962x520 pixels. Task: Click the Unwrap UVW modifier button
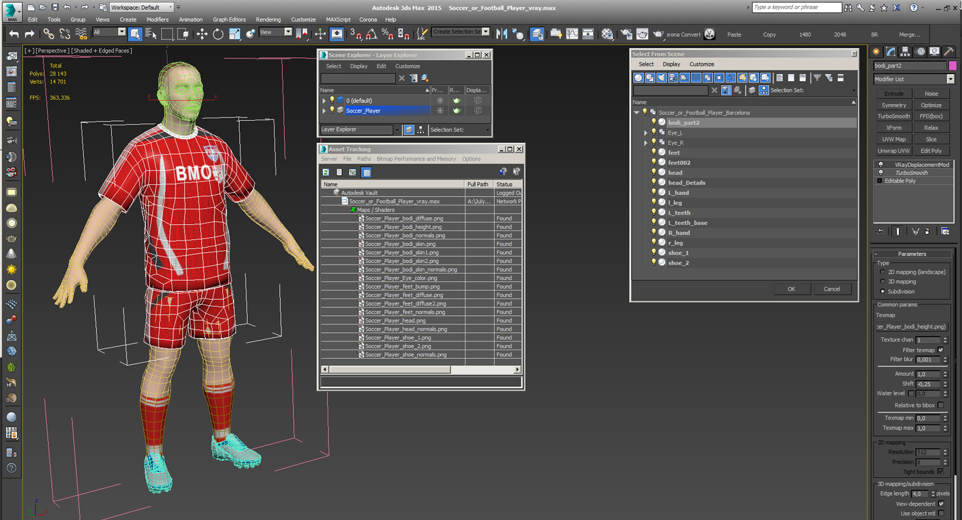click(894, 151)
